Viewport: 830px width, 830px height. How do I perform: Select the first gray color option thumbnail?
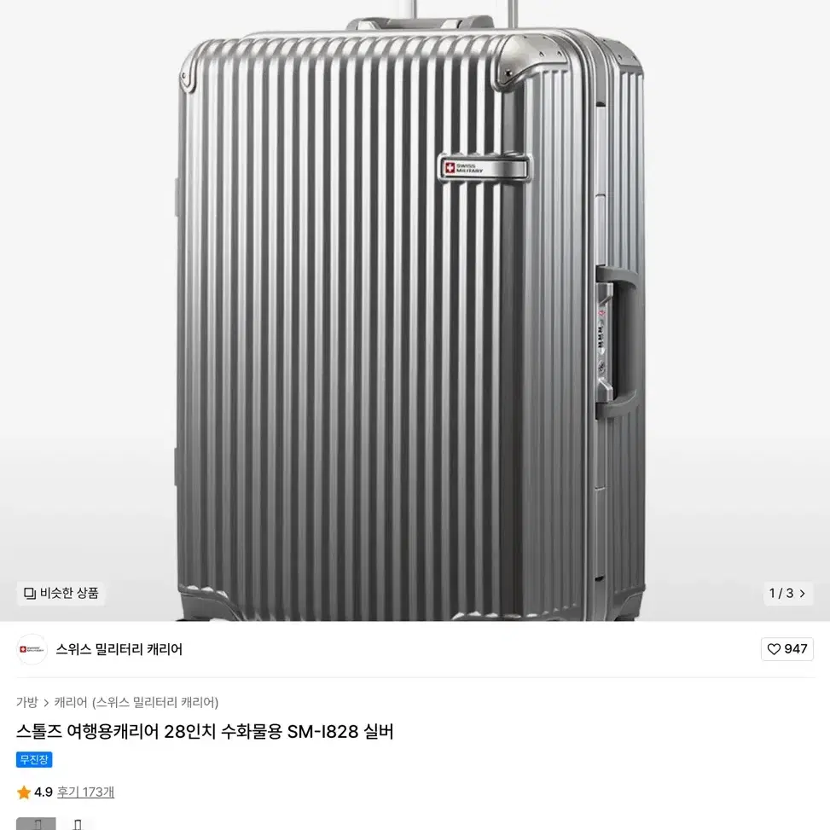pos(36,824)
